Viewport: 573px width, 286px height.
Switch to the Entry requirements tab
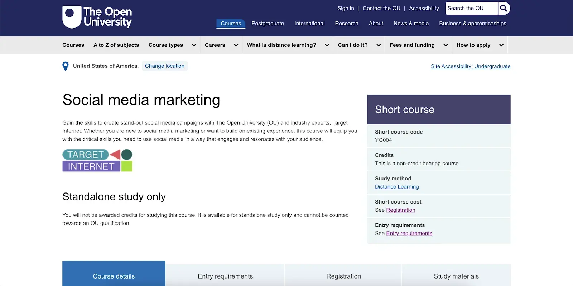[225, 276]
